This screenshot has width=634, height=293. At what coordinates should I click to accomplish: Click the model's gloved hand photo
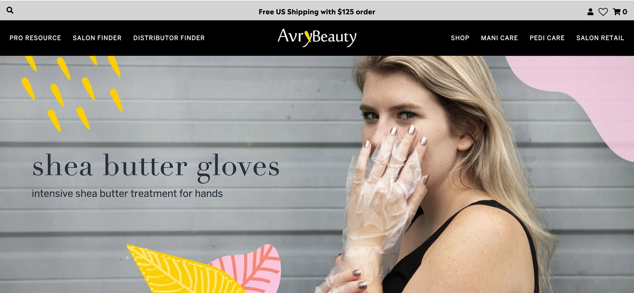(383, 198)
